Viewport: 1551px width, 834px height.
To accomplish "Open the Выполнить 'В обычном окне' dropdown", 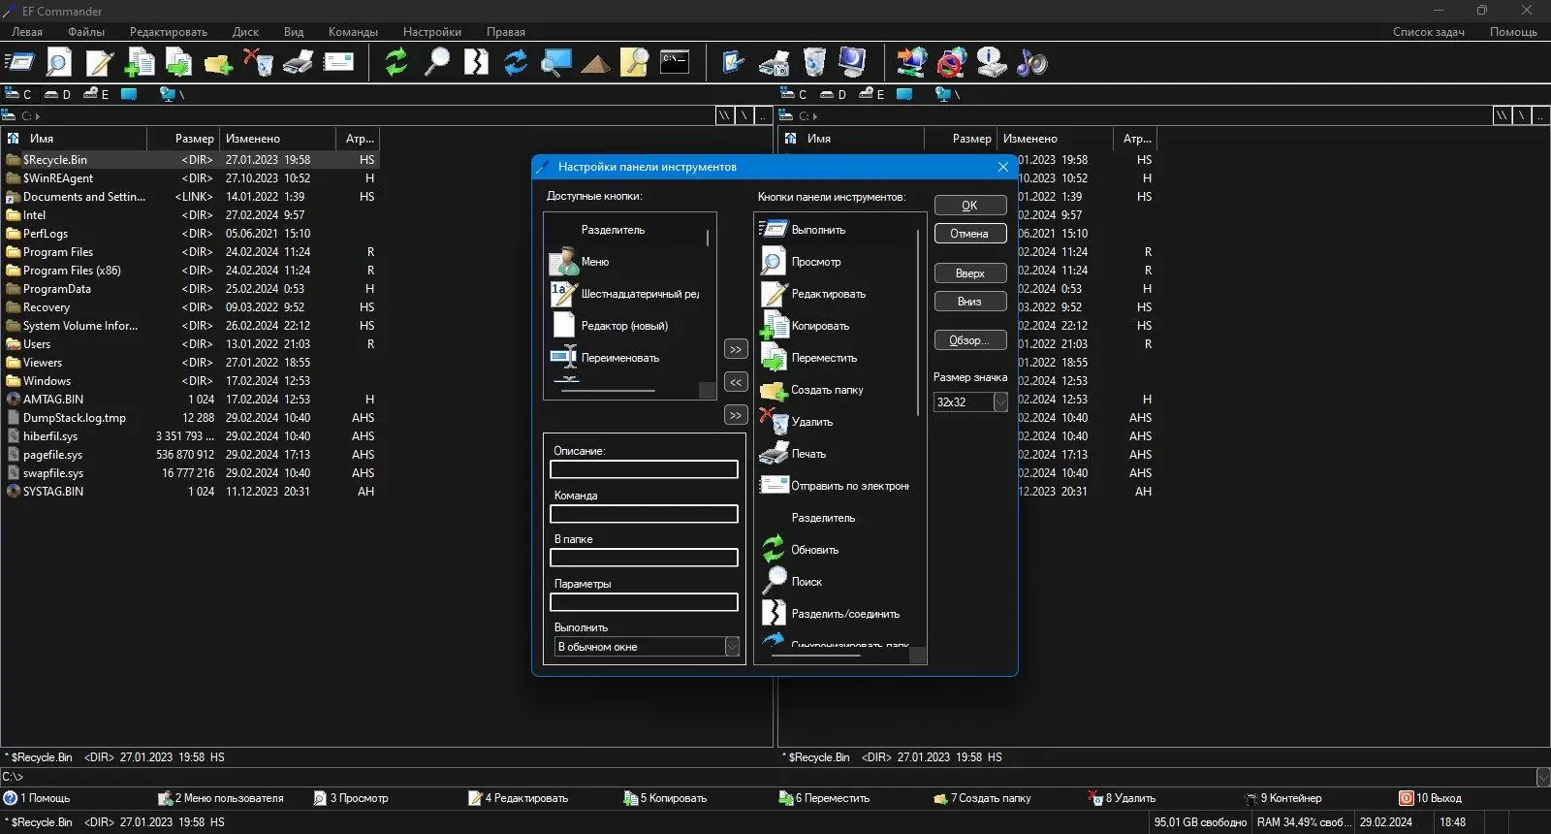I will [x=732, y=647].
